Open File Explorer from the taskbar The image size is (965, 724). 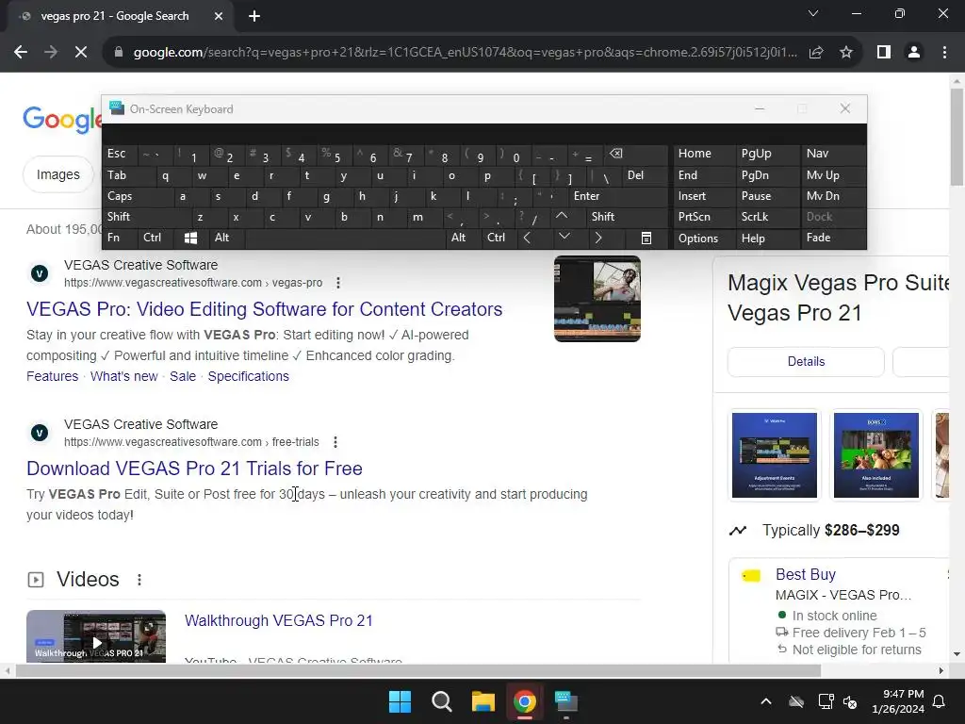pyautogui.click(x=483, y=701)
